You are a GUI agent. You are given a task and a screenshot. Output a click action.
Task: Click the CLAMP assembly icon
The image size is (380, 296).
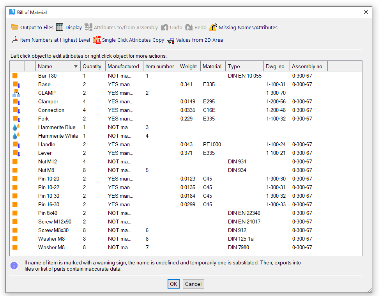[16, 93]
